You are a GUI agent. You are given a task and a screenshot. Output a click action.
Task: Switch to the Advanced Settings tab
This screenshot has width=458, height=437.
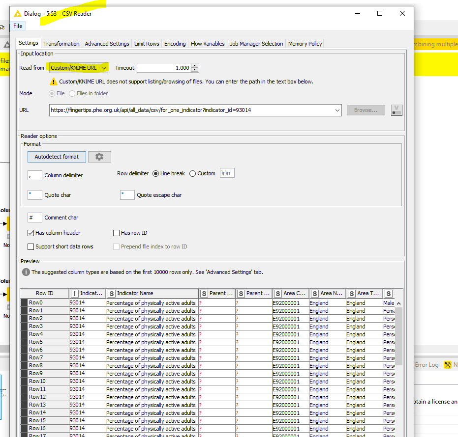(107, 44)
